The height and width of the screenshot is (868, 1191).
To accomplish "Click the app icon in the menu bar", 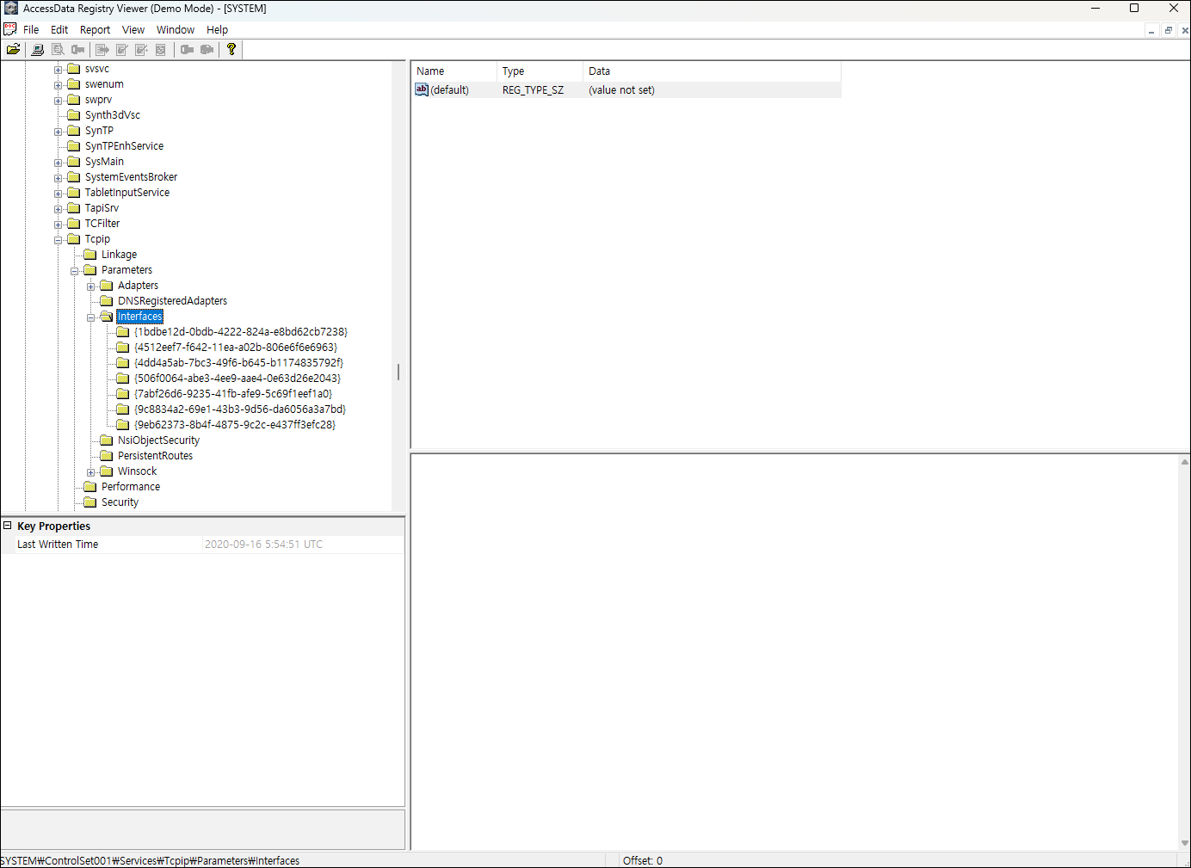I will click(10, 29).
